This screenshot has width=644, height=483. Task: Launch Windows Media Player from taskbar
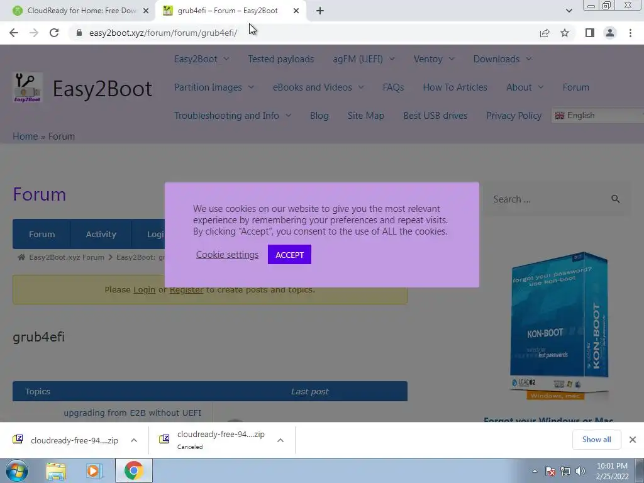click(93, 471)
